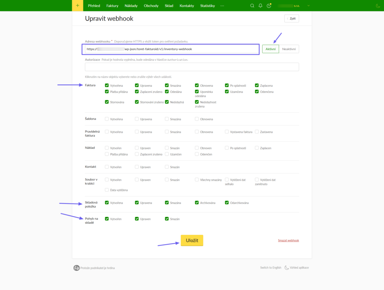Click Faktura label to toggle all events
384x290 pixels.
click(x=90, y=85)
